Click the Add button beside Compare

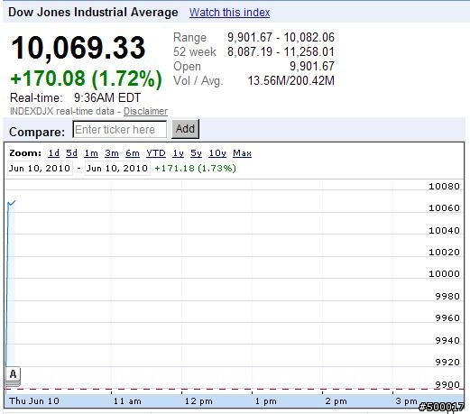point(185,129)
